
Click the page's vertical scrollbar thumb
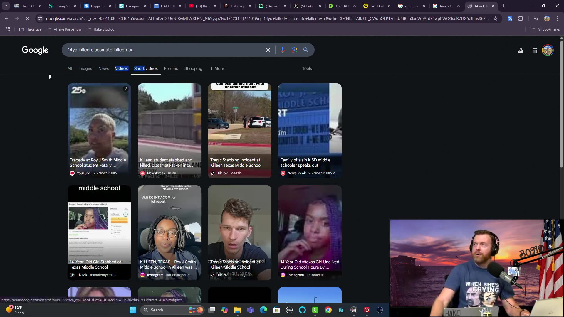point(562,104)
